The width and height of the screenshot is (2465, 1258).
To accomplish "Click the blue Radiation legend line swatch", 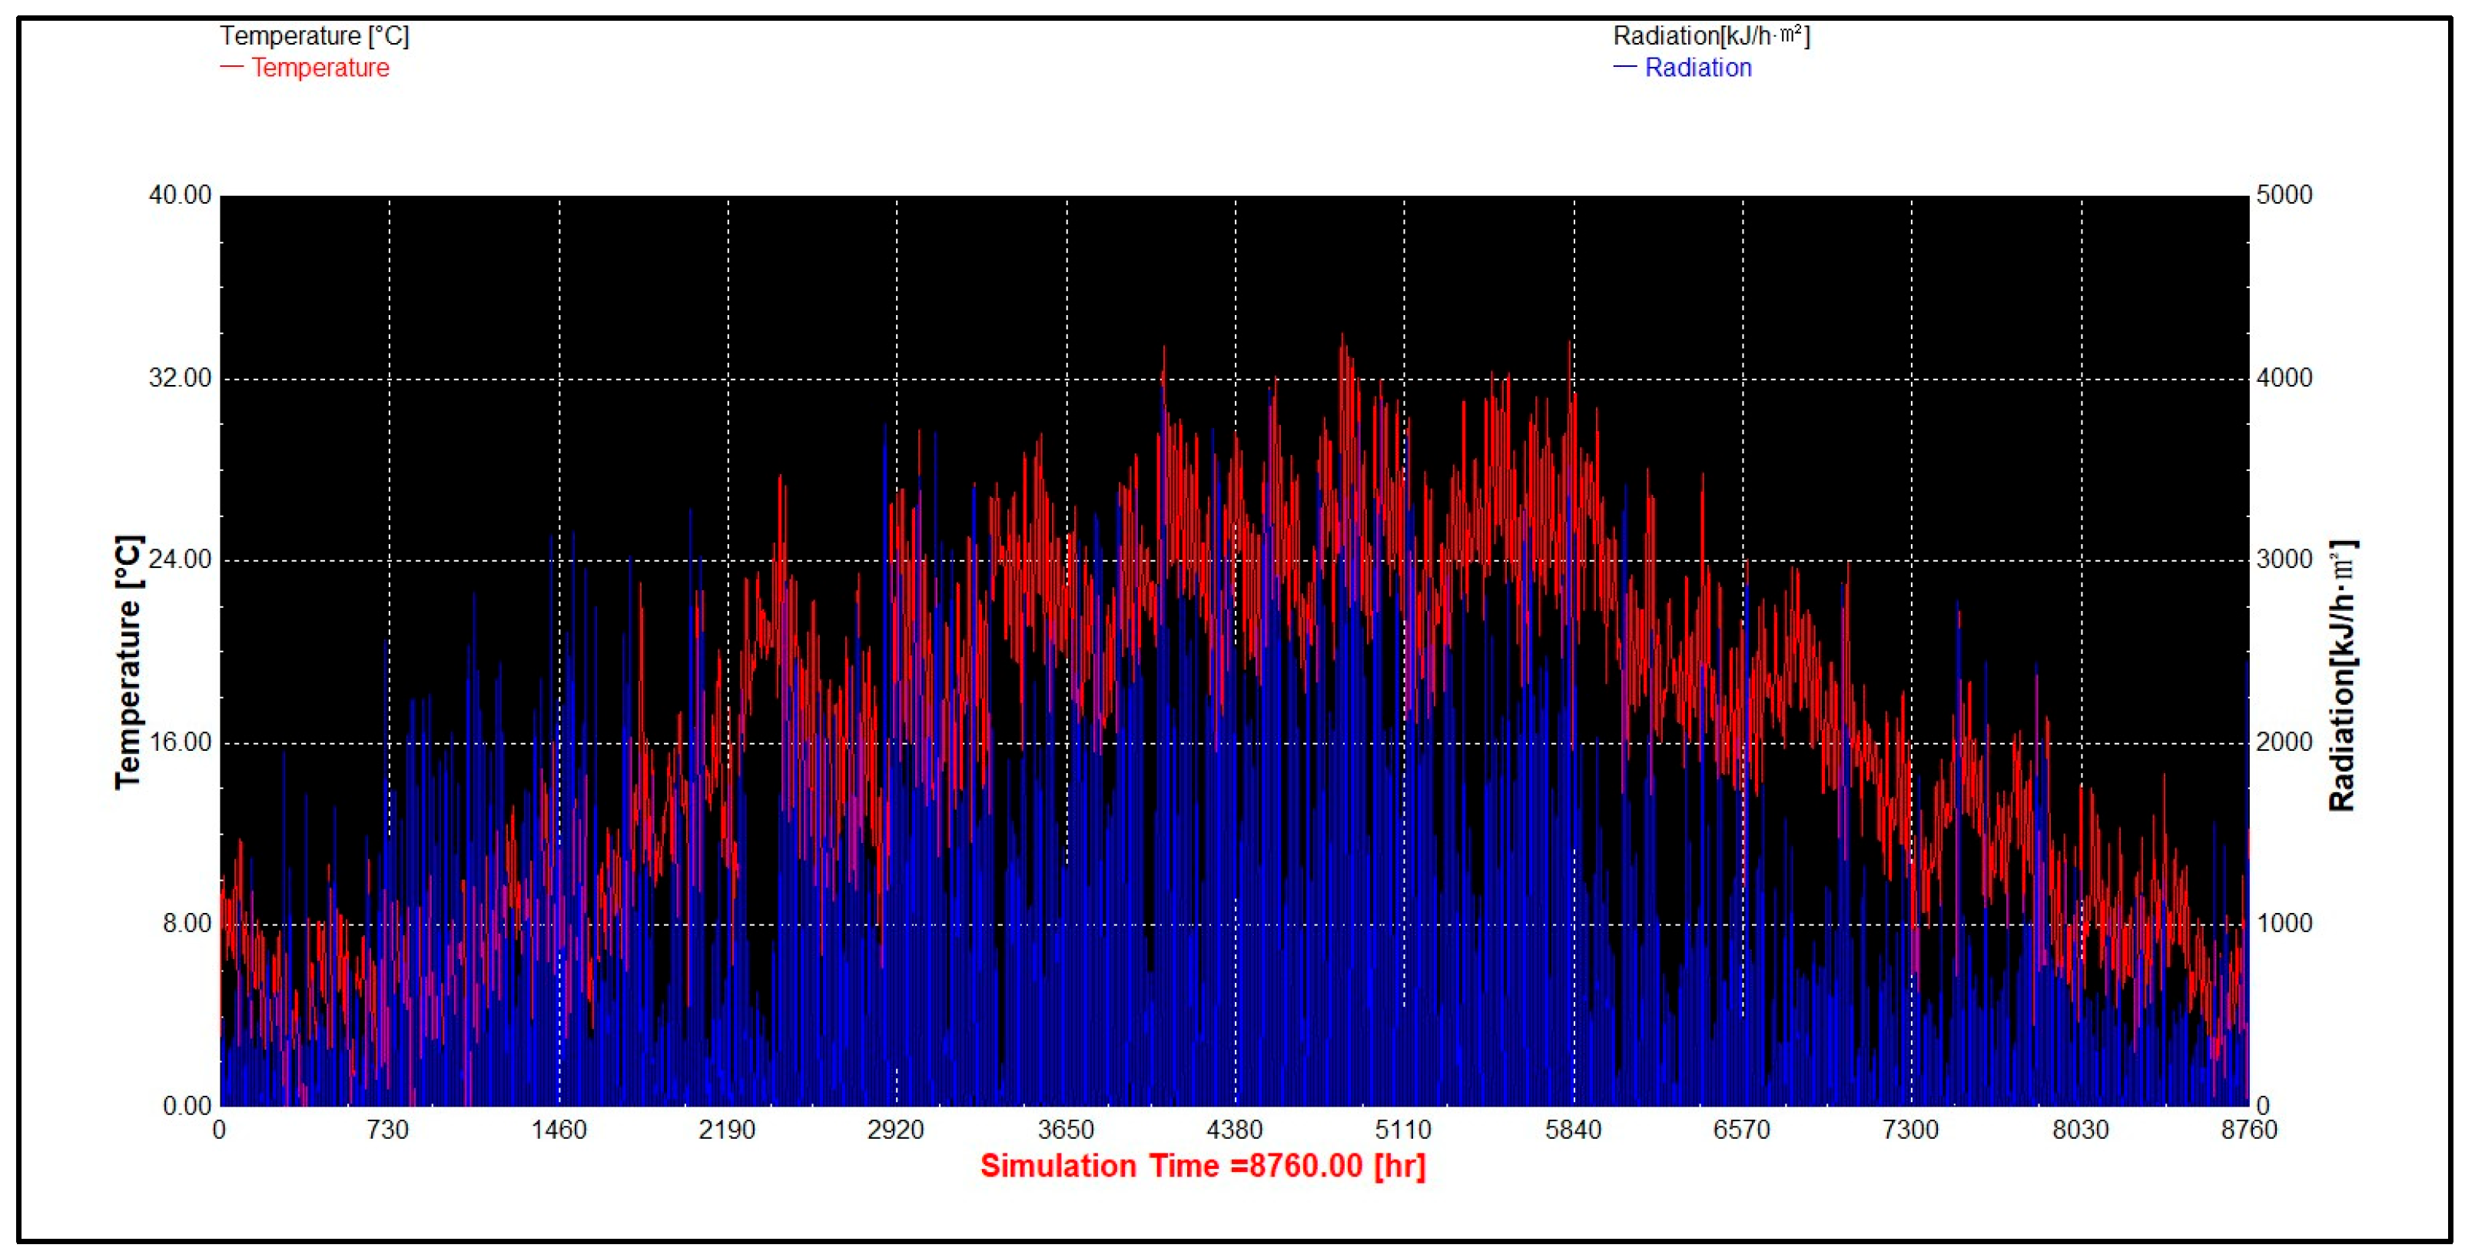I will 1625,68.
